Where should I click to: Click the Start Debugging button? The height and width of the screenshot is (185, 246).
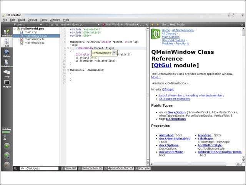pos(7,156)
